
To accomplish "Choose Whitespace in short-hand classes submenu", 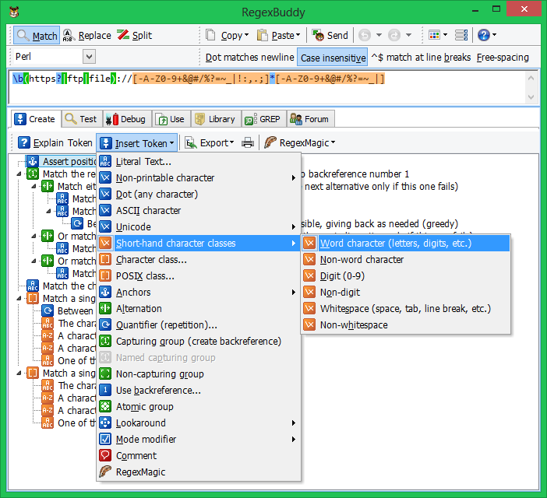I will click(x=405, y=309).
